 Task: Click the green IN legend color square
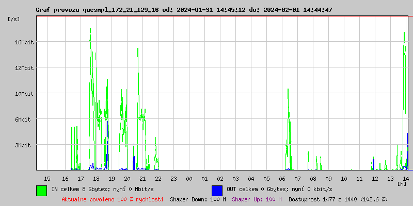pyautogui.click(x=41, y=190)
